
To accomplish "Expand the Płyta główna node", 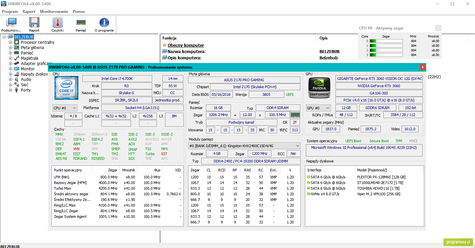I will 10,48.
